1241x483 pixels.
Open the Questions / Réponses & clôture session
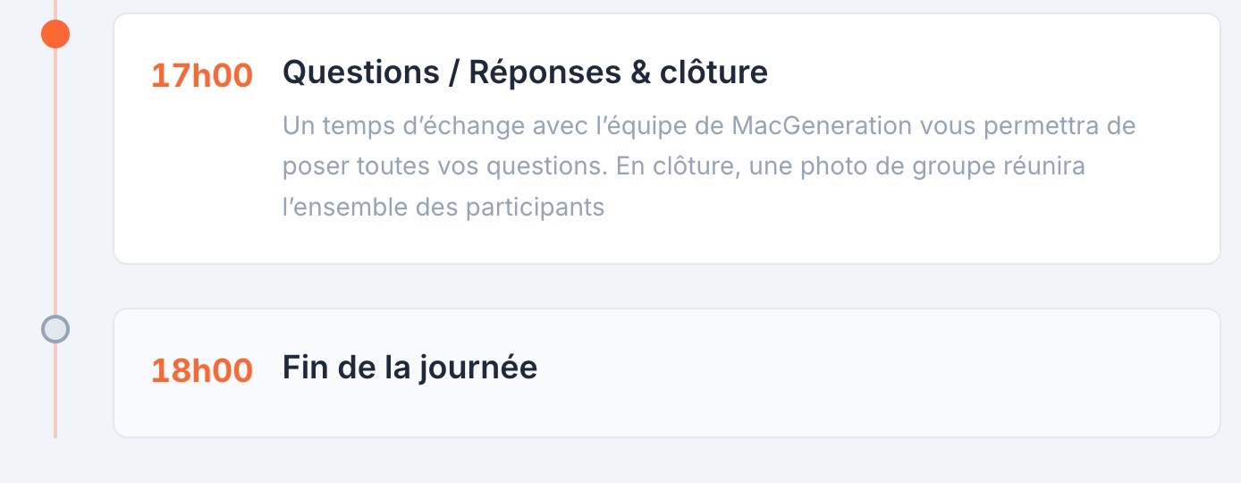pyautogui.click(x=525, y=72)
